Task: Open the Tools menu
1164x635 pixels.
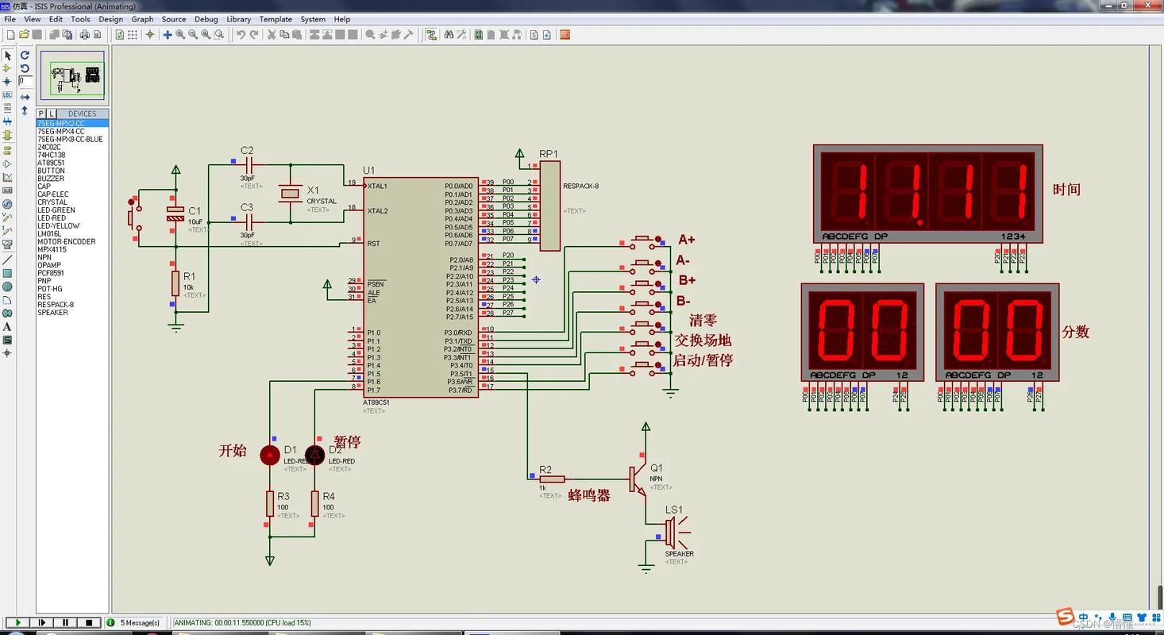Action: [x=80, y=19]
